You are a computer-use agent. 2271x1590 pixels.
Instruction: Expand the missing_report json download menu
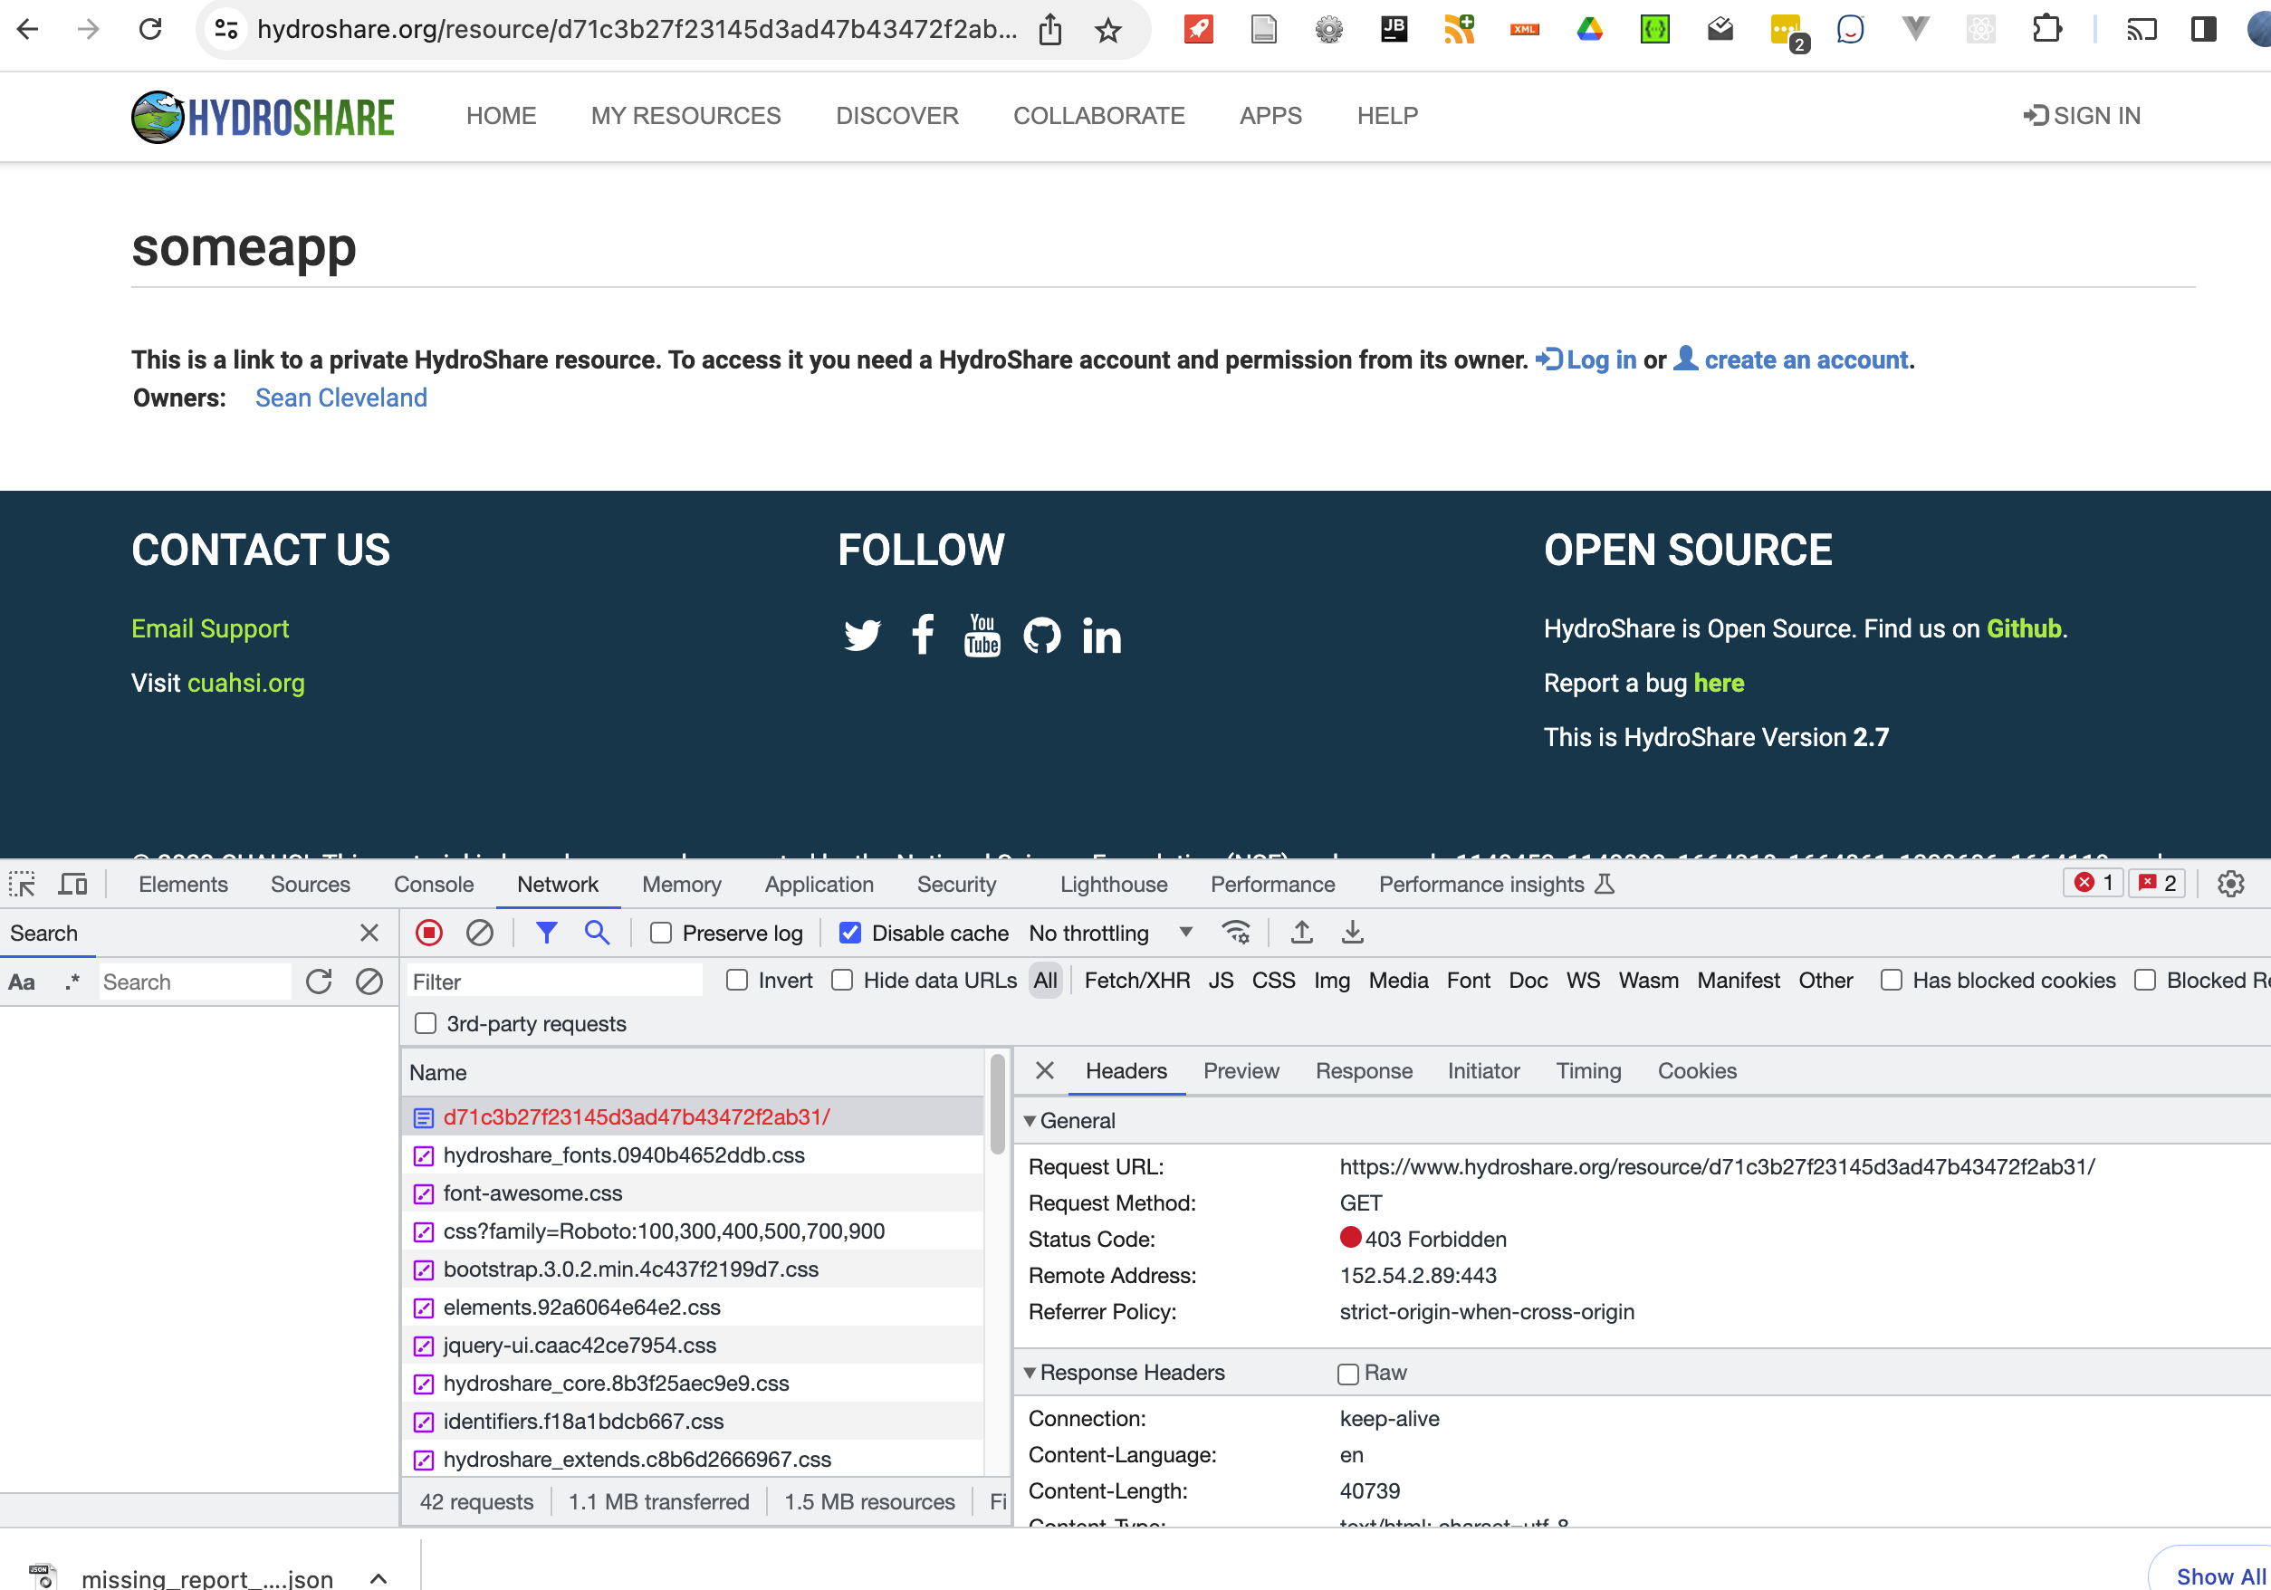coord(378,1578)
